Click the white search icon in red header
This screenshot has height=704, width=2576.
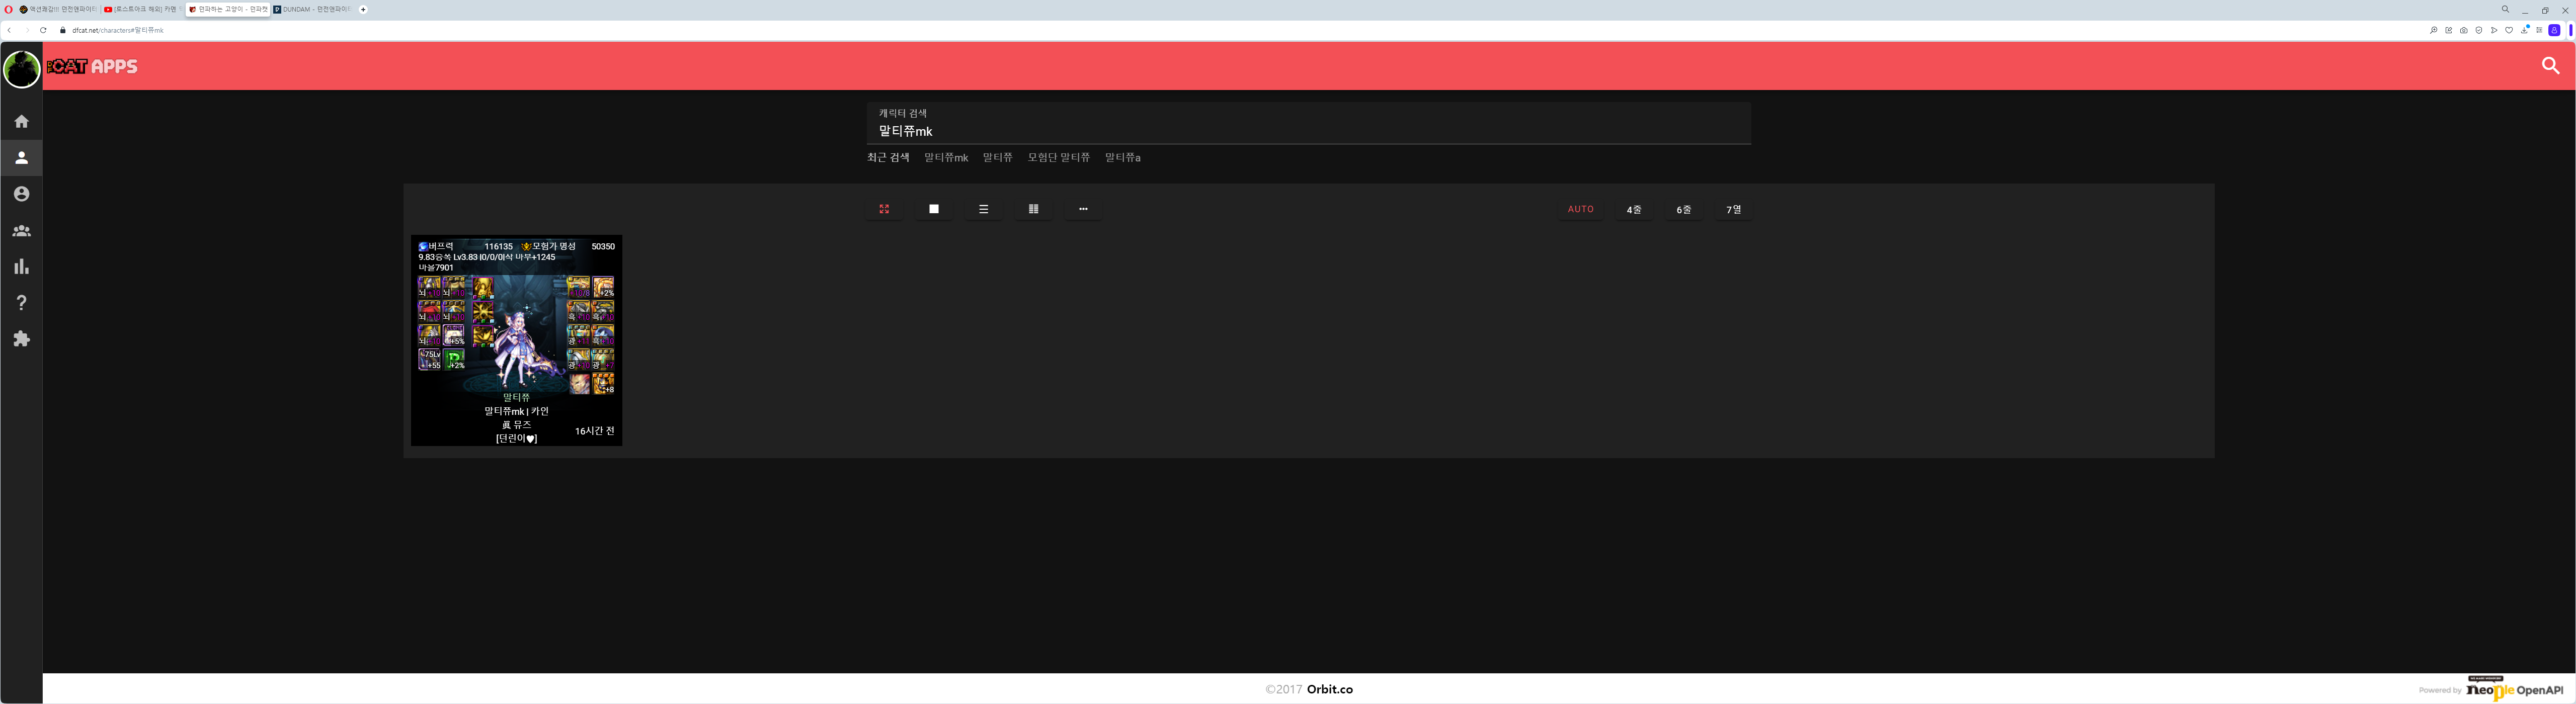[2550, 65]
